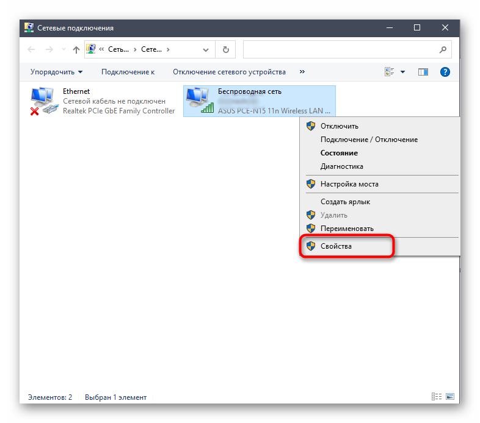Close the 'Сетевые подключения' window
480x423 pixels.
[445, 27]
